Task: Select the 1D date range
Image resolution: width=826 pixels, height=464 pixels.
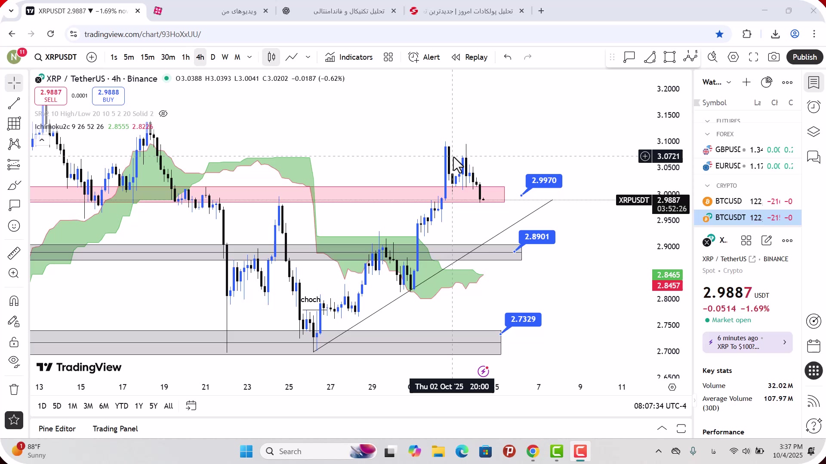Action: 42,406
